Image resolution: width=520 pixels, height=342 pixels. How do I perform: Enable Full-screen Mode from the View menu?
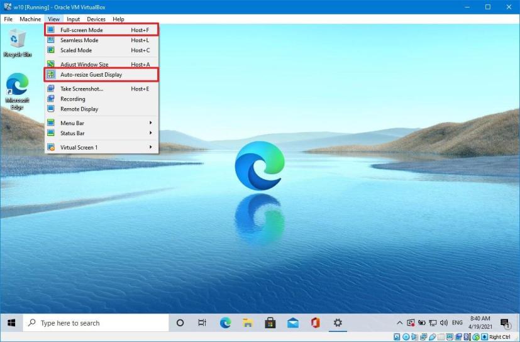101,30
